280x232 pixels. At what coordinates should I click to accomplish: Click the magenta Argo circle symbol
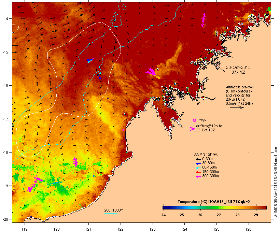(195, 120)
